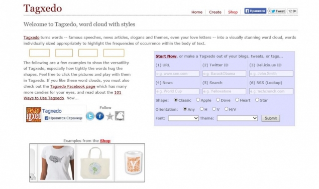This screenshot has height=189, width=319.
Task: Click the Twitter follow icon
Action: click(x=90, y=116)
